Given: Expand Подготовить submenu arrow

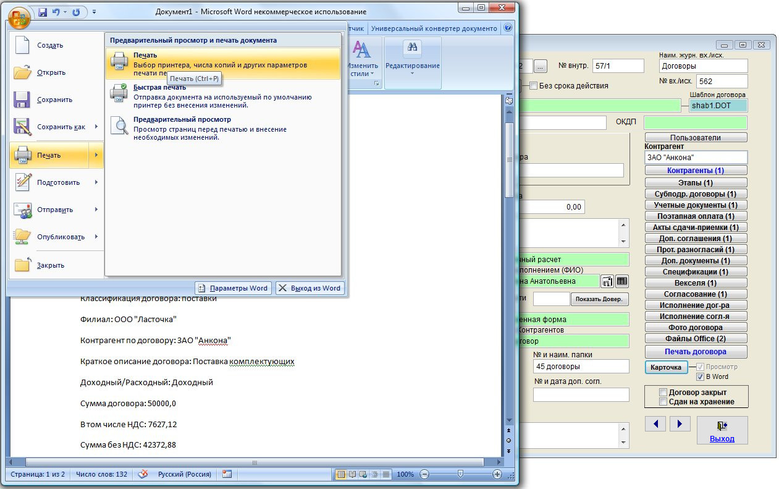Looking at the screenshot, I should (x=96, y=182).
